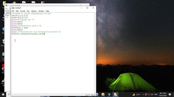Open the Run menu
This screenshot has height=97, width=174.
(x=28, y=11)
